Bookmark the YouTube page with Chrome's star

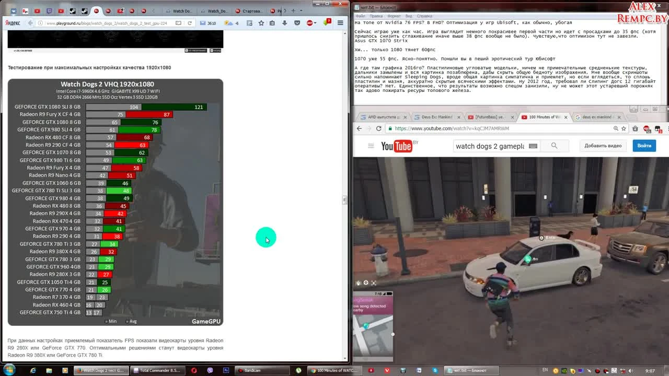click(624, 128)
